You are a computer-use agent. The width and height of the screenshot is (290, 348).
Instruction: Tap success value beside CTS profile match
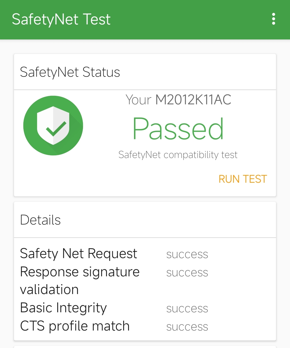pyautogui.click(x=187, y=327)
